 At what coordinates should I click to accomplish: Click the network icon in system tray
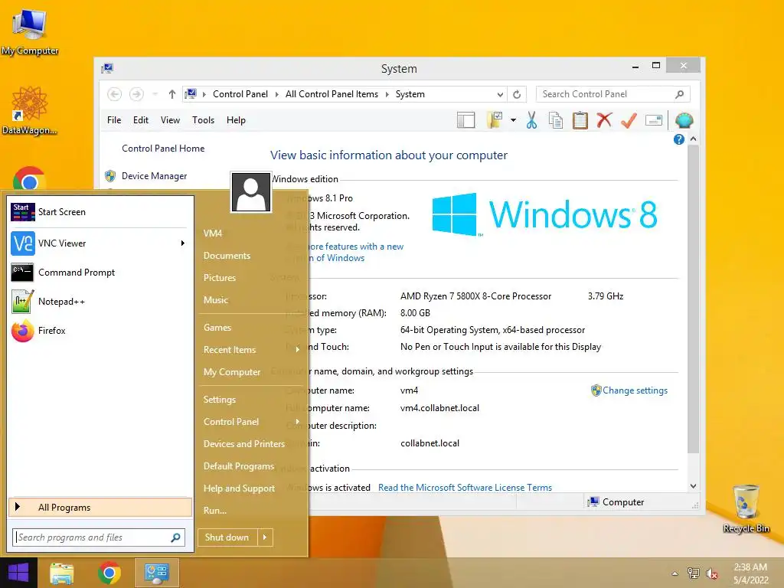coord(694,573)
